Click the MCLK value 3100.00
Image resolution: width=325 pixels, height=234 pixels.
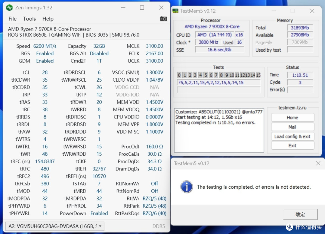tap(154, 46)
